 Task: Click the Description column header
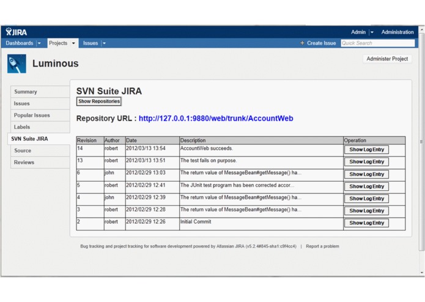pos(261,140)
